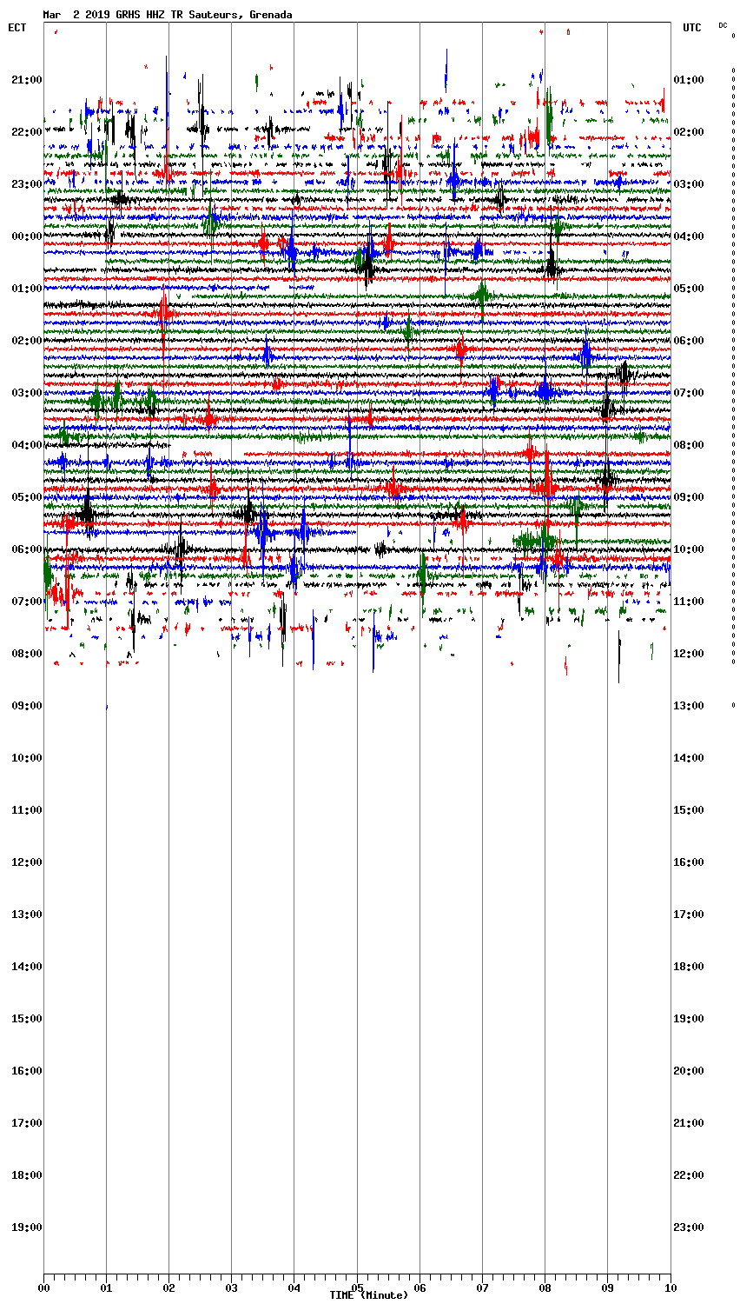Click the 06:00 ECT time label

point(26,549)
